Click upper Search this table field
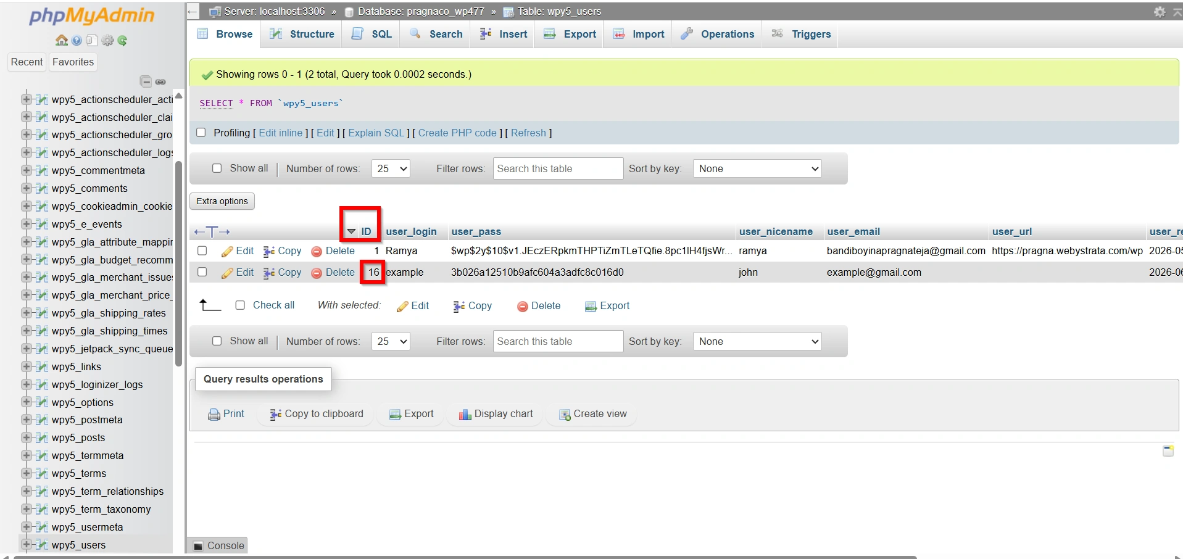1183x559 pixels. click(x=558, y=168)
